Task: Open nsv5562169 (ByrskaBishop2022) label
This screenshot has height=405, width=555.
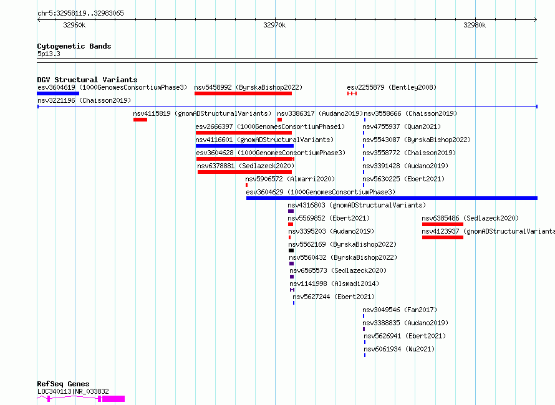Action: [x=342, y=244]
